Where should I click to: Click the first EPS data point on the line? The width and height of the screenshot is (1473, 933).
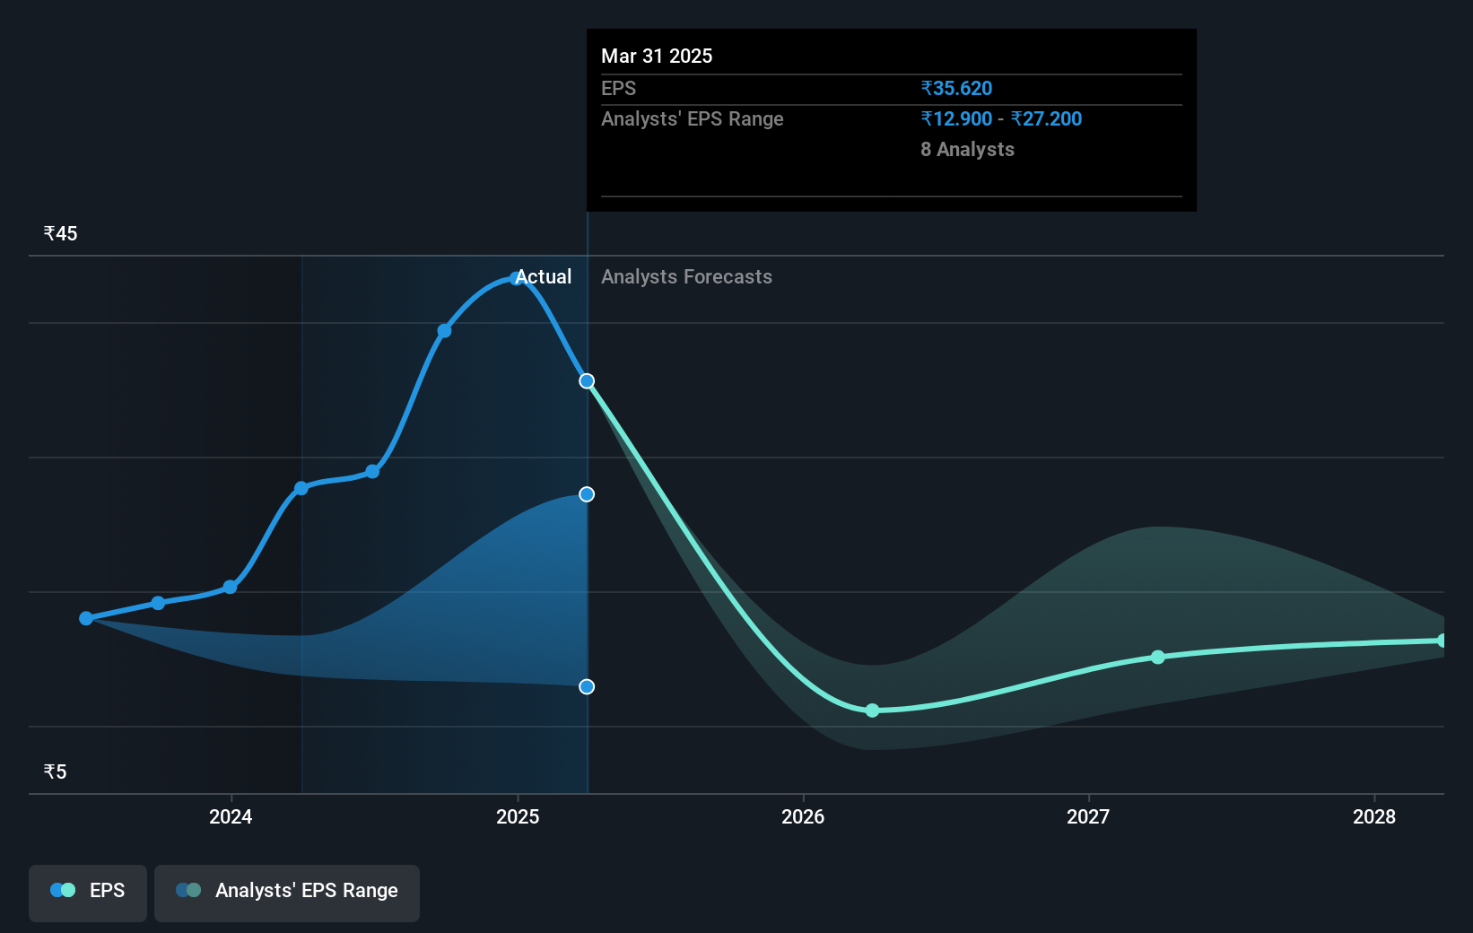click(x=86, y=618)
